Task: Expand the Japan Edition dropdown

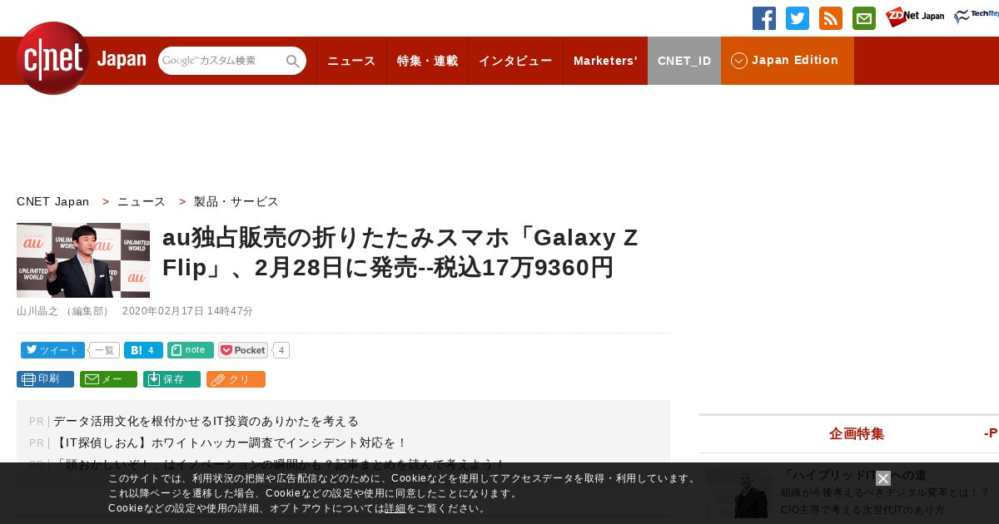Action: click(788, 61)
